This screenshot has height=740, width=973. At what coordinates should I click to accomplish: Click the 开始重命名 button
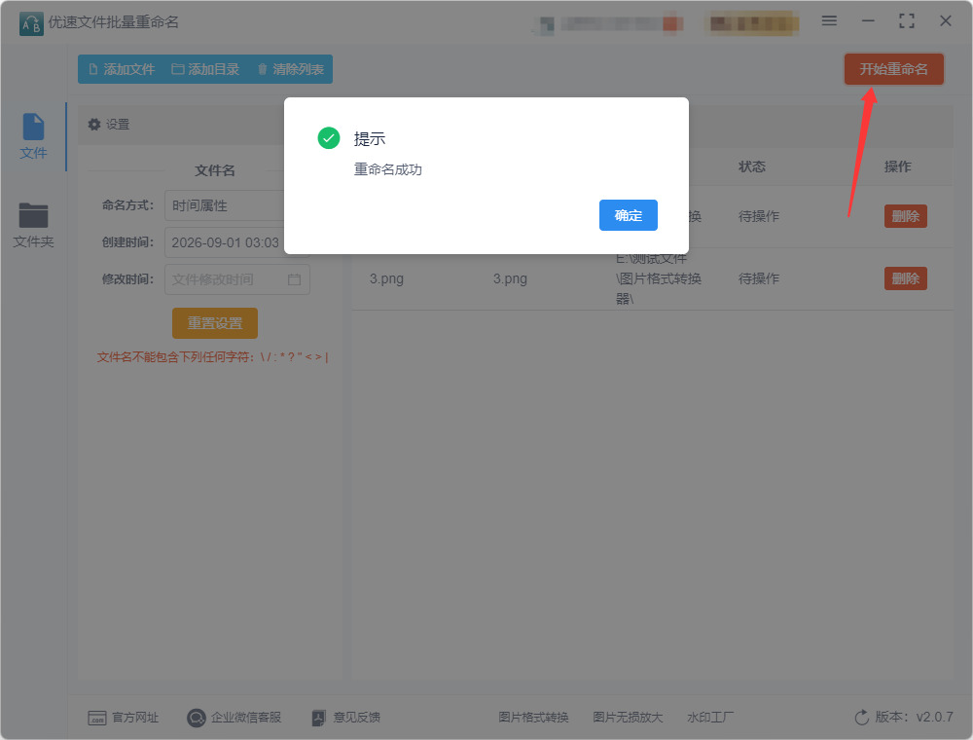click(x=893, y=69)
